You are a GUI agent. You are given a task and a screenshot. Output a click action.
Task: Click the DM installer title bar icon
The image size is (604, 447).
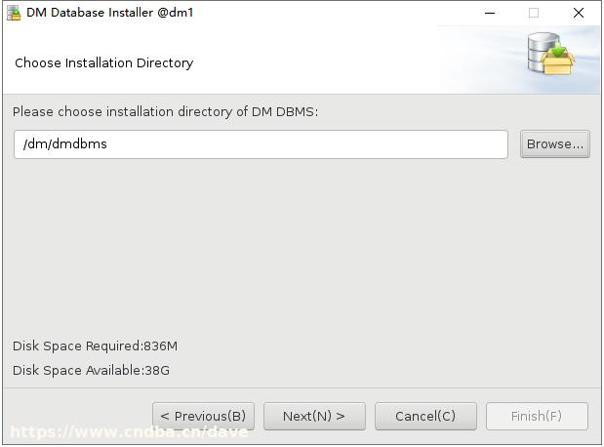coord(14,13)
